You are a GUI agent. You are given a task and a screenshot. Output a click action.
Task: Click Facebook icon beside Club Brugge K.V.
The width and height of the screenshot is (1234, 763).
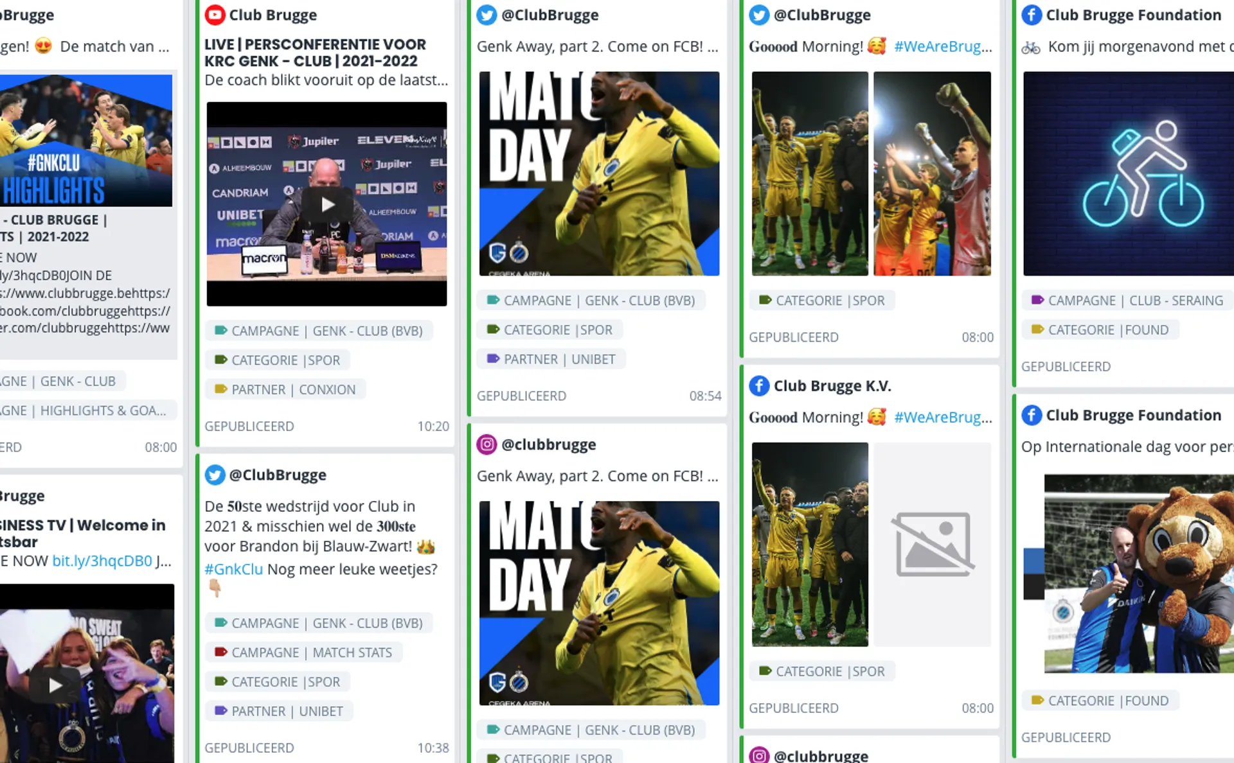pyautogui.click(x=759, y=385)
